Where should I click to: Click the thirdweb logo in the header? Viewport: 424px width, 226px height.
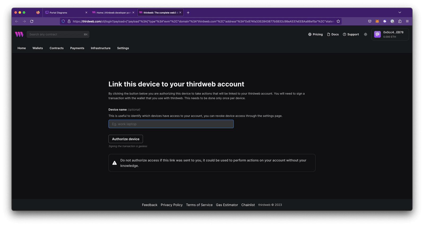(x=19, y=34)
